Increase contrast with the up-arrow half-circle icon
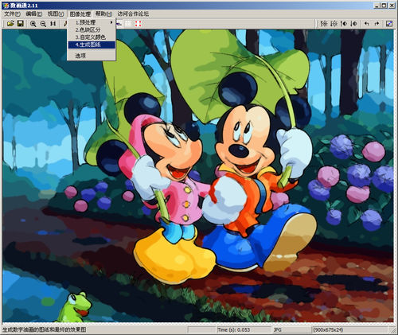This screenshot has height=335, width=398. [344, 24]
